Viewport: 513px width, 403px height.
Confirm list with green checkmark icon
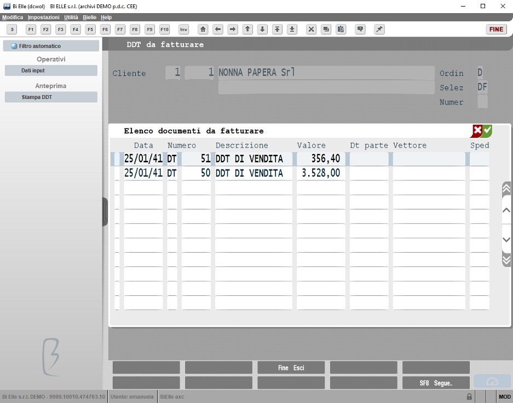pos(487,131)
